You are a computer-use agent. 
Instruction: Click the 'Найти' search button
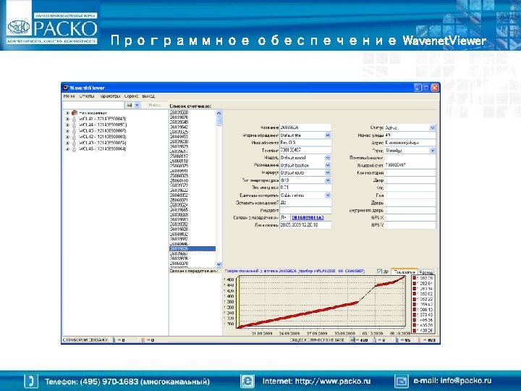tap(155, 105)
